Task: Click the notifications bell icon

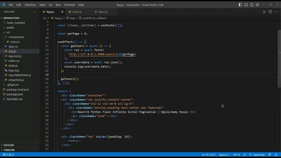Action: click(276, 154)
